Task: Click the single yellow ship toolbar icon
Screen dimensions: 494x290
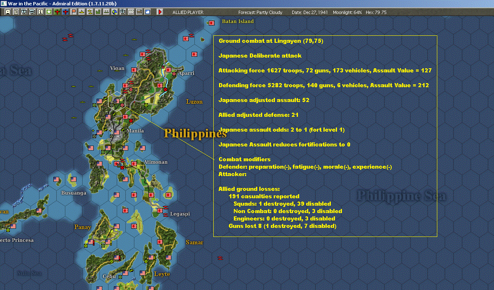Action: tap(82, 12)
